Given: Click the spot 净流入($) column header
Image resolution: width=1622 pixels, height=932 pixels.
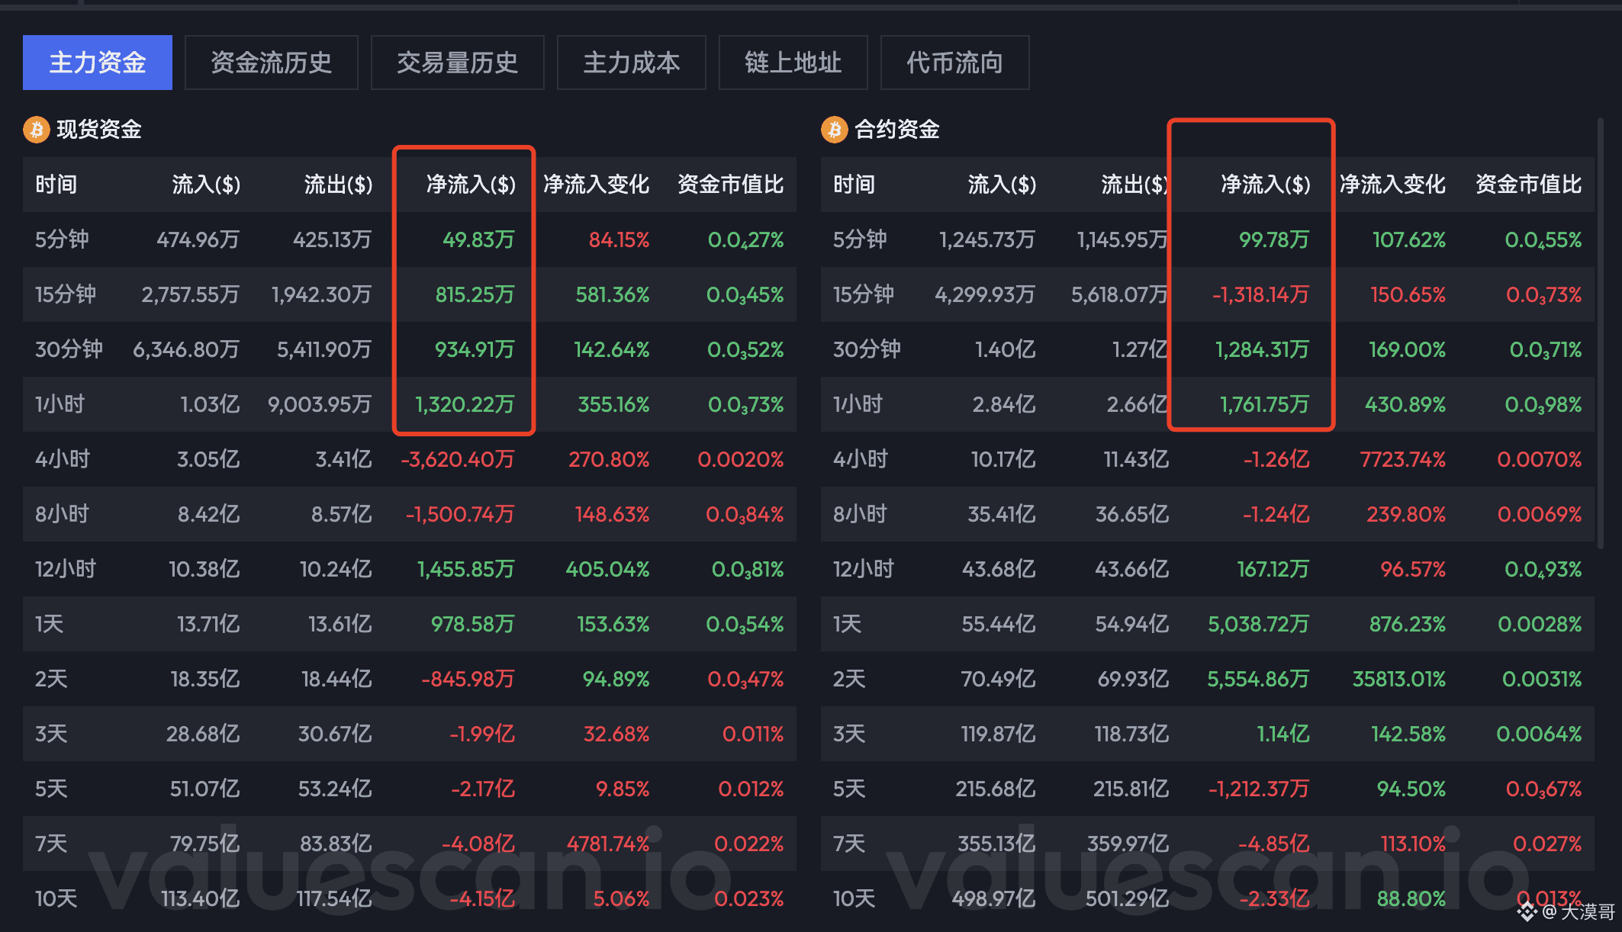Looking at the screenshot, I should click(471, 185).
